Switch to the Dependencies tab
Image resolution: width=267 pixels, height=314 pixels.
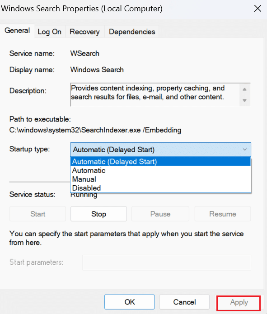coord(132,32)
